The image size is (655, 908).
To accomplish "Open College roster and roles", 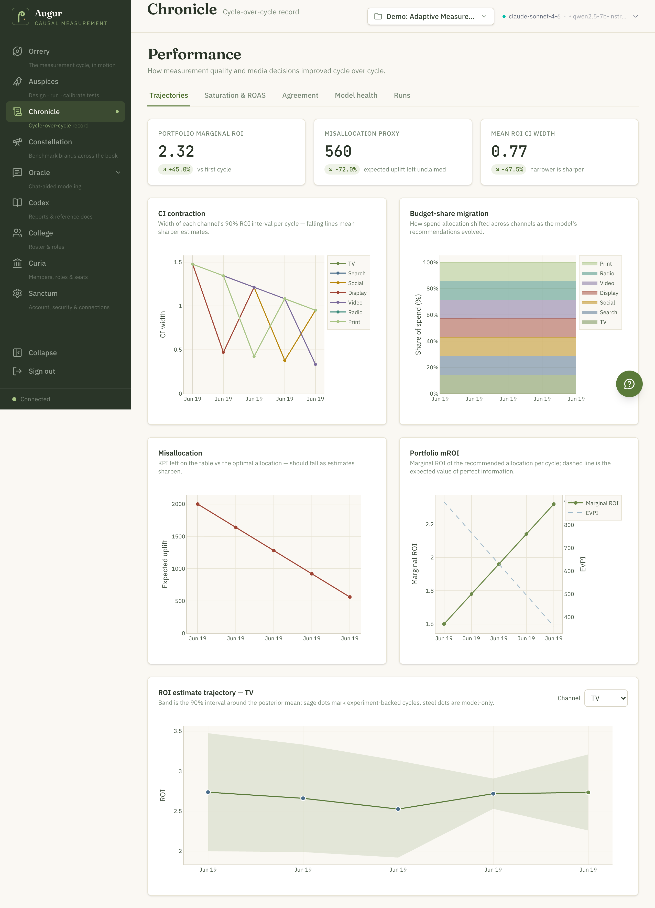I will (65, 233).
